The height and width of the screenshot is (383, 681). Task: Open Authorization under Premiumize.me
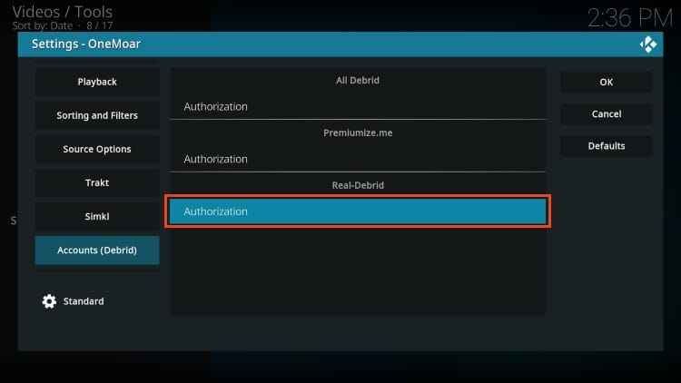tap(358, 159)
